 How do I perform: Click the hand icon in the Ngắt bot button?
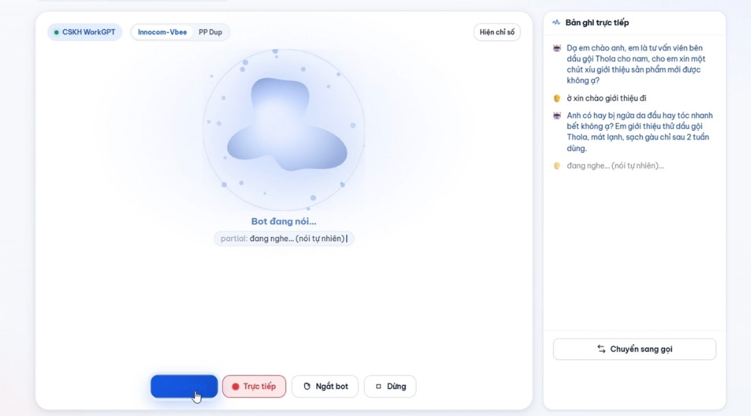(x=307, y=386)
